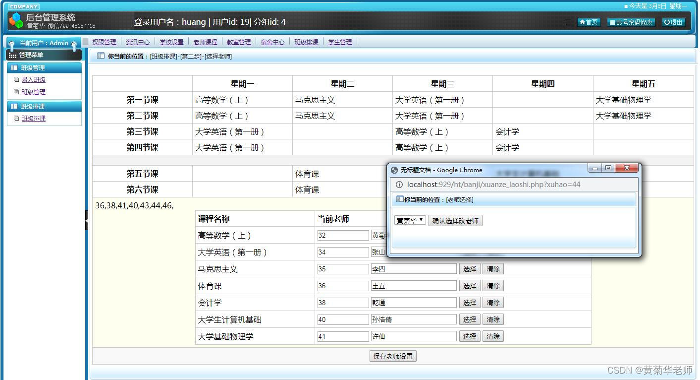Click 选择 beside 马克思主义 course
700x380 pixels.
coord(469,268)
